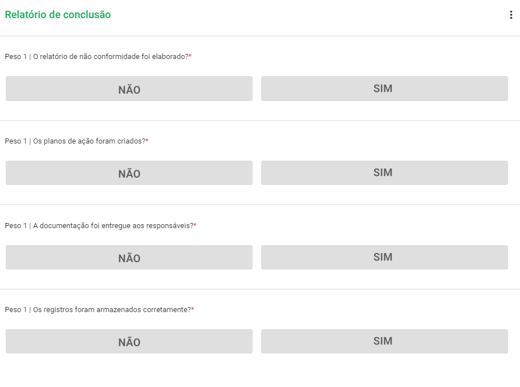Mark SIM on the second checklist item
This screenshot has width=520, height=387.
[384, 172]
